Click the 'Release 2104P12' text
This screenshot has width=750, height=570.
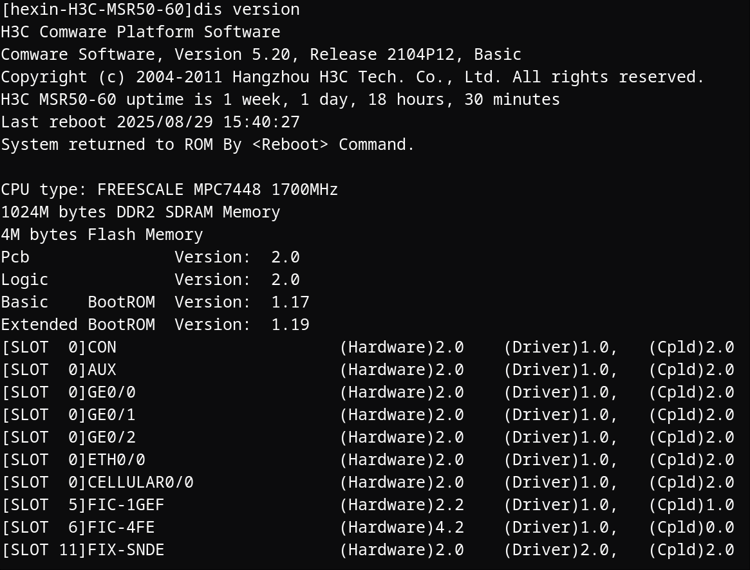[382, 54]
